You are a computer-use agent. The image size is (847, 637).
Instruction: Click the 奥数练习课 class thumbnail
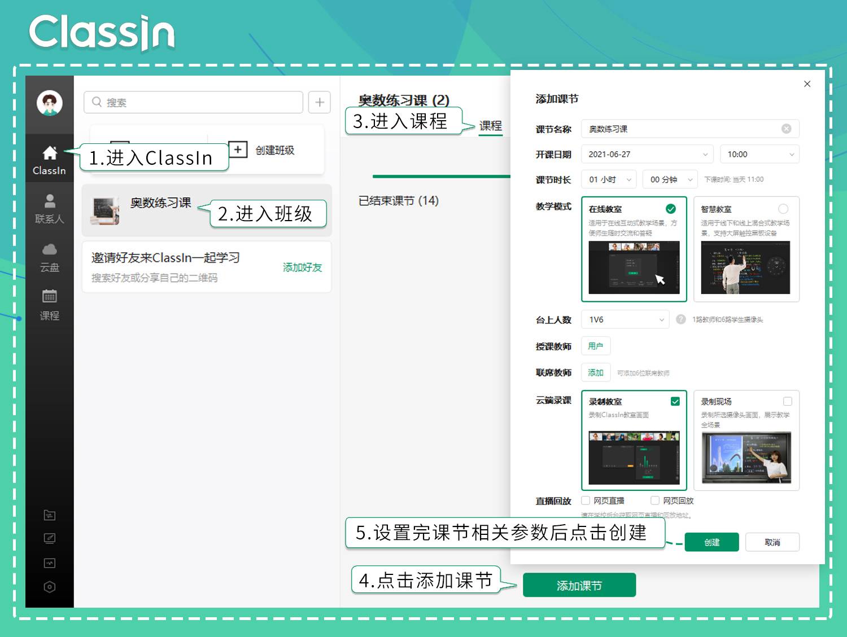pyautogui.click(x=106, y=211)
